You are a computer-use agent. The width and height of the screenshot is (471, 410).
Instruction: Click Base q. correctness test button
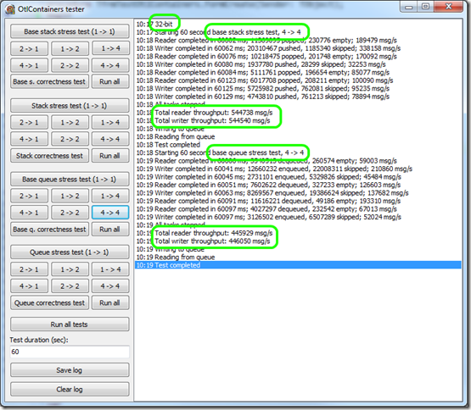click(x=49, y=230)
